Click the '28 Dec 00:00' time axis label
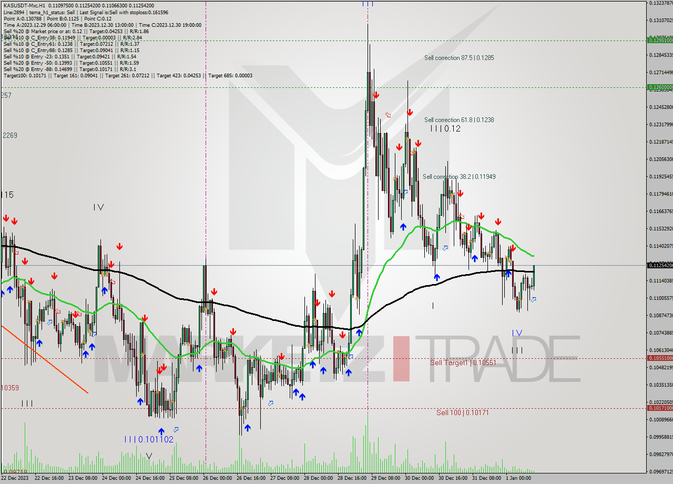 click(318, 478)
